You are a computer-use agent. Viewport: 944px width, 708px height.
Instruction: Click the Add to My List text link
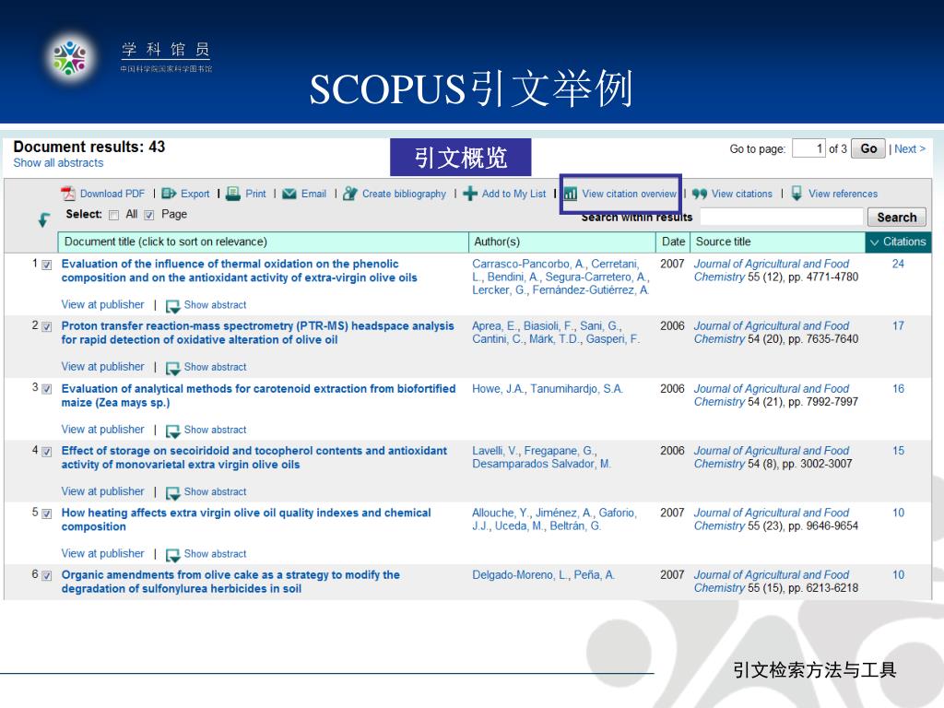click(x=513, y=194)
